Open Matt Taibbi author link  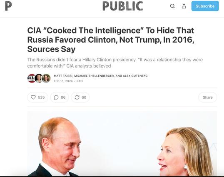coord(63,76)
